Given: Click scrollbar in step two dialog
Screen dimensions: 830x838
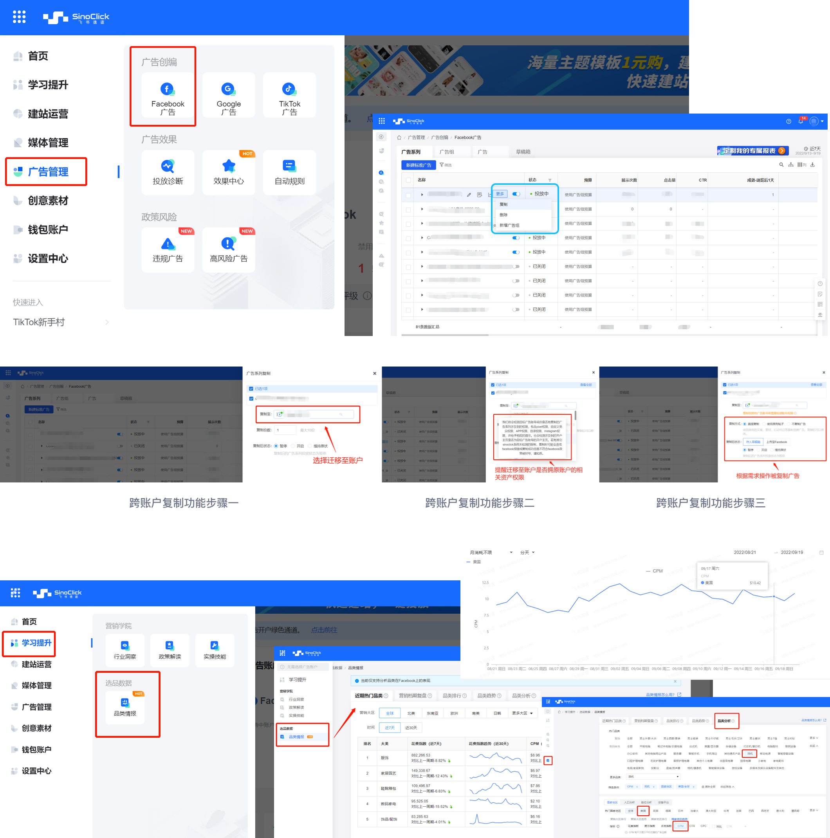Looking at the screenshot, I should tap(576, 415).
